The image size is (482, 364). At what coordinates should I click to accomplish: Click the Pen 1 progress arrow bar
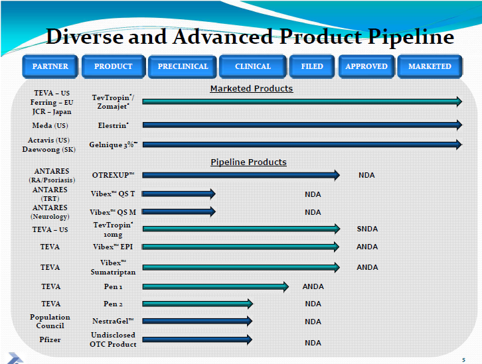(x=216, y=286)
